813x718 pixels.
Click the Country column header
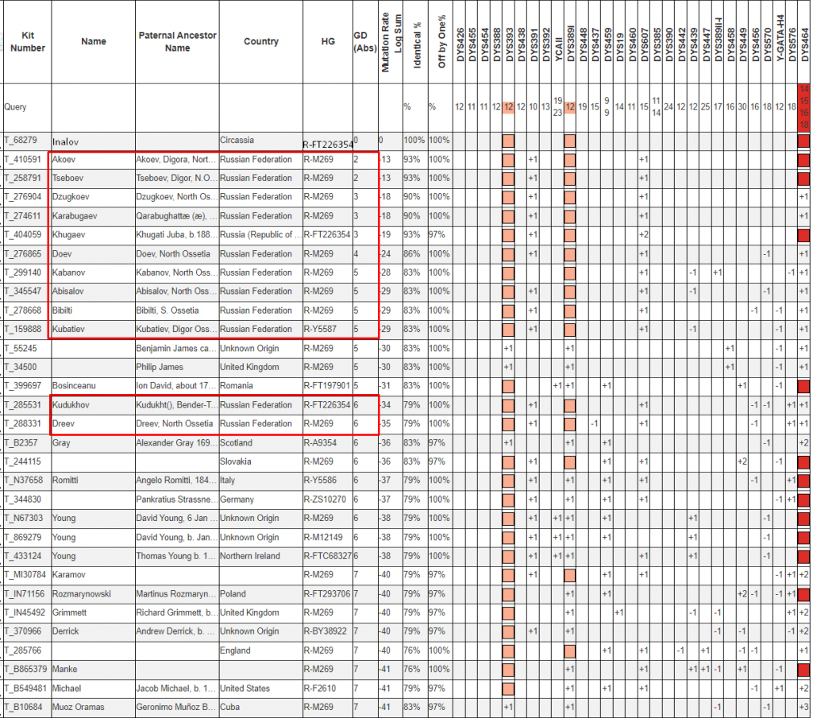coord(260,42)
